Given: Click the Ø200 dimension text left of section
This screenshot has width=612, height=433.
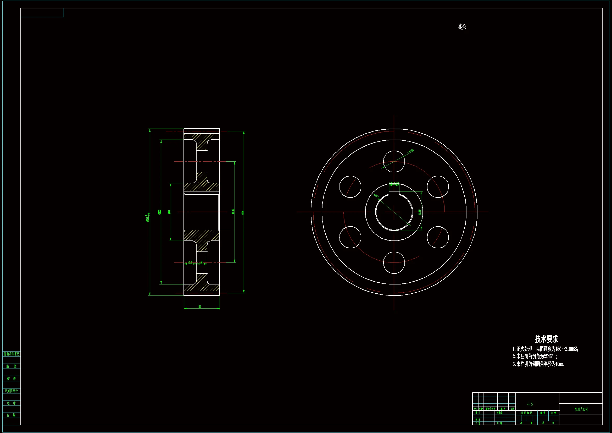Looking at the screenshot, I should pos(160,212).
